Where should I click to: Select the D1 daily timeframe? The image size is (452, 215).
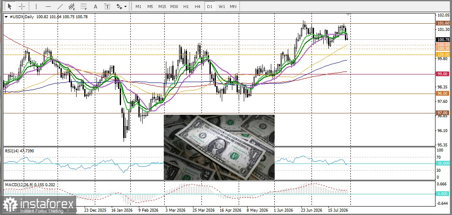point(209,6)
